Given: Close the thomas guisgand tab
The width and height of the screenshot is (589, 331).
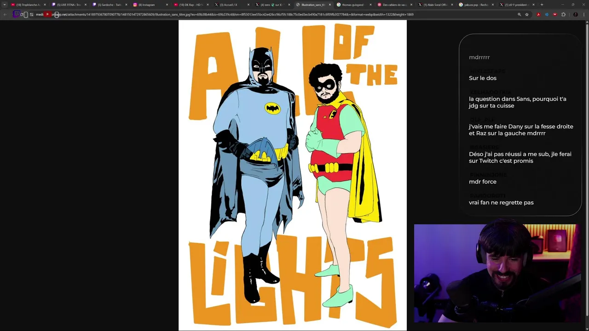Looking at the screenshot, I should (x=370, y=5).
